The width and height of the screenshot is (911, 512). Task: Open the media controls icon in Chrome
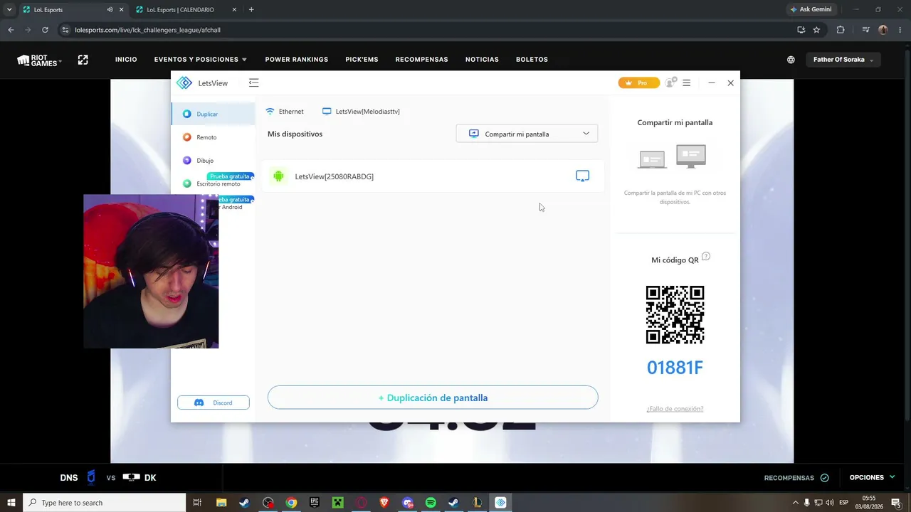[865, 30]
